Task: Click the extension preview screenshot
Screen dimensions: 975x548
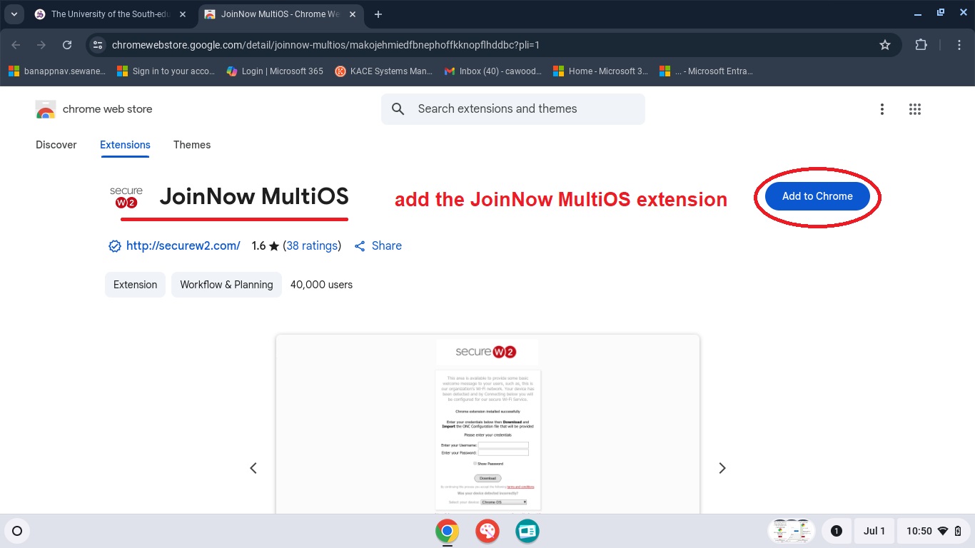Action: tap(487, 424)
